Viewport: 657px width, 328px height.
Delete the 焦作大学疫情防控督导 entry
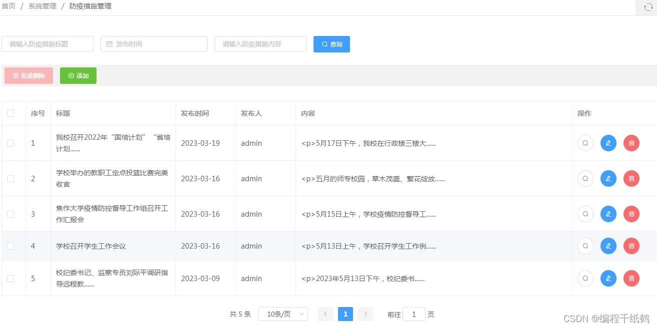(631, 214)
